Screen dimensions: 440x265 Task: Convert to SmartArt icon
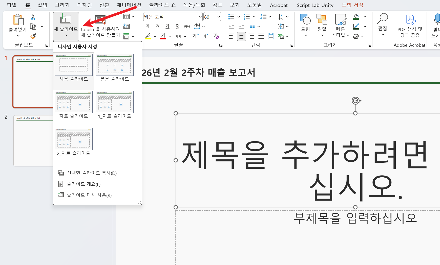tap(281, 36)
